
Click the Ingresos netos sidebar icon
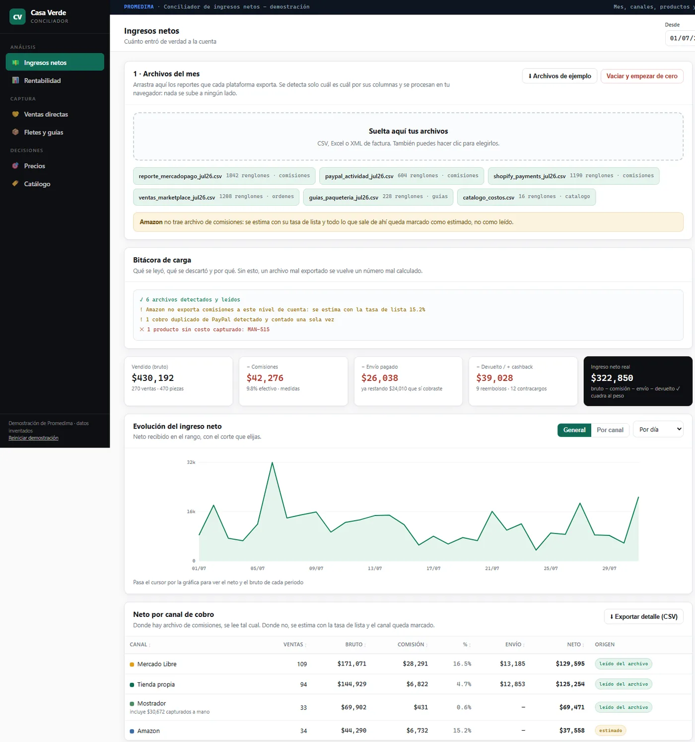coord(15,63)
